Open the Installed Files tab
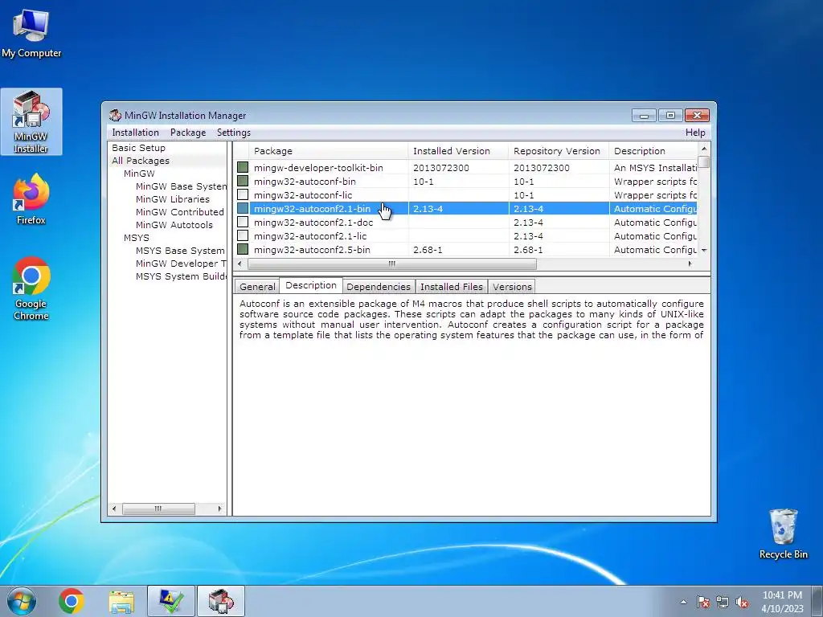 tap(452, 287)
